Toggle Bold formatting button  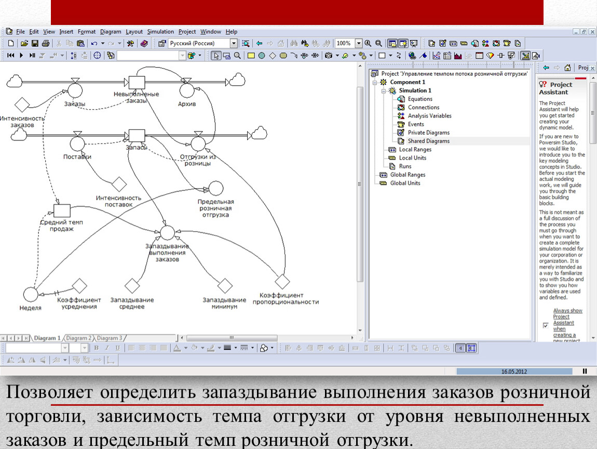pos(97,348)
